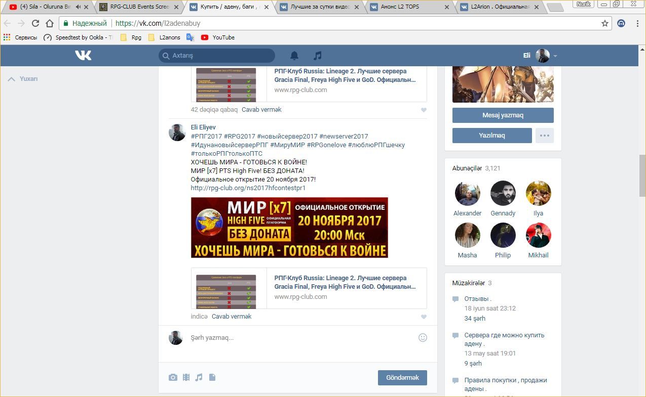The width and height of the screenshot is (646, 397).
Task: Open the music note player icon
Action: click(x=318, y=56)
